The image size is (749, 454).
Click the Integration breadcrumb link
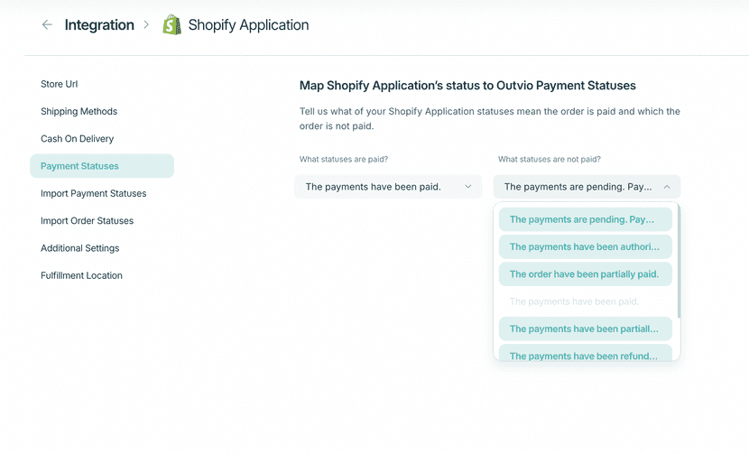(x=99, y=25)
